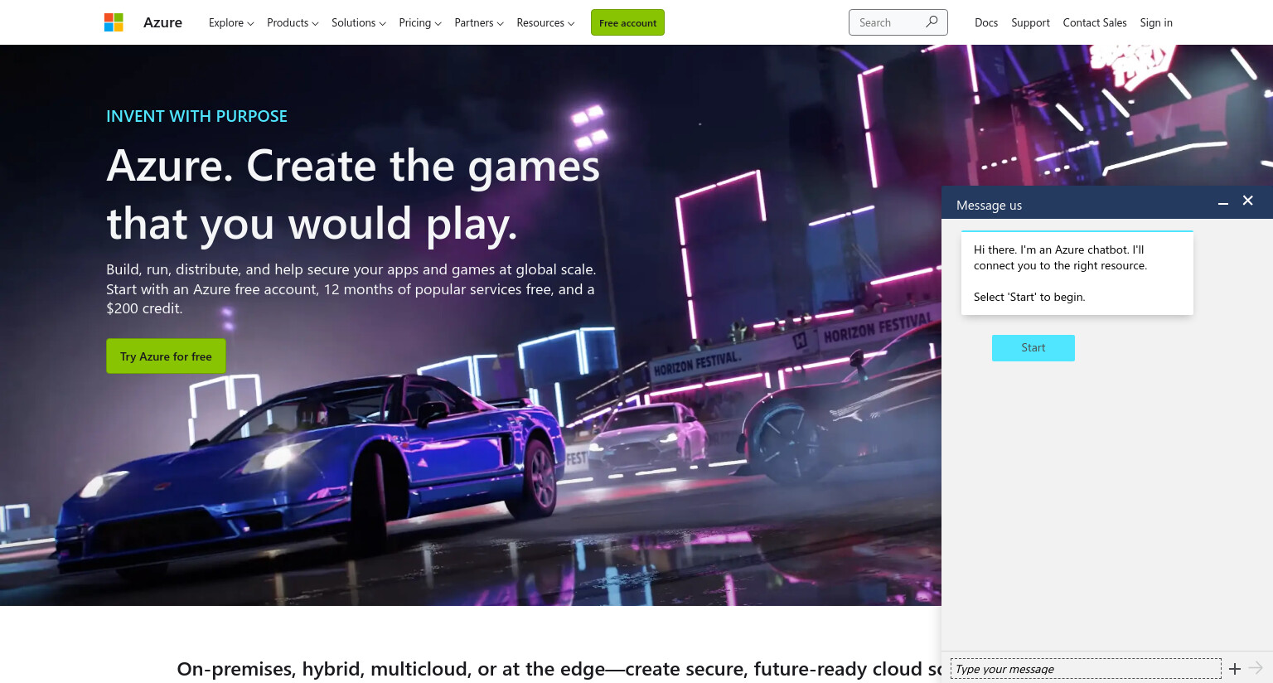Close the Message us chat window
1273x683 pixels.
1248,201
